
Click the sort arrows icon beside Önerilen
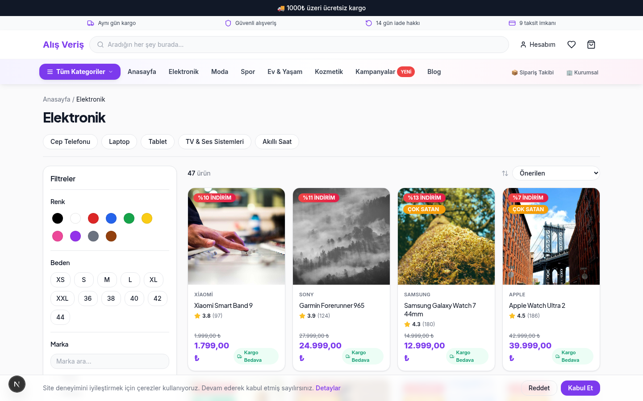click(x=505, y=173)
